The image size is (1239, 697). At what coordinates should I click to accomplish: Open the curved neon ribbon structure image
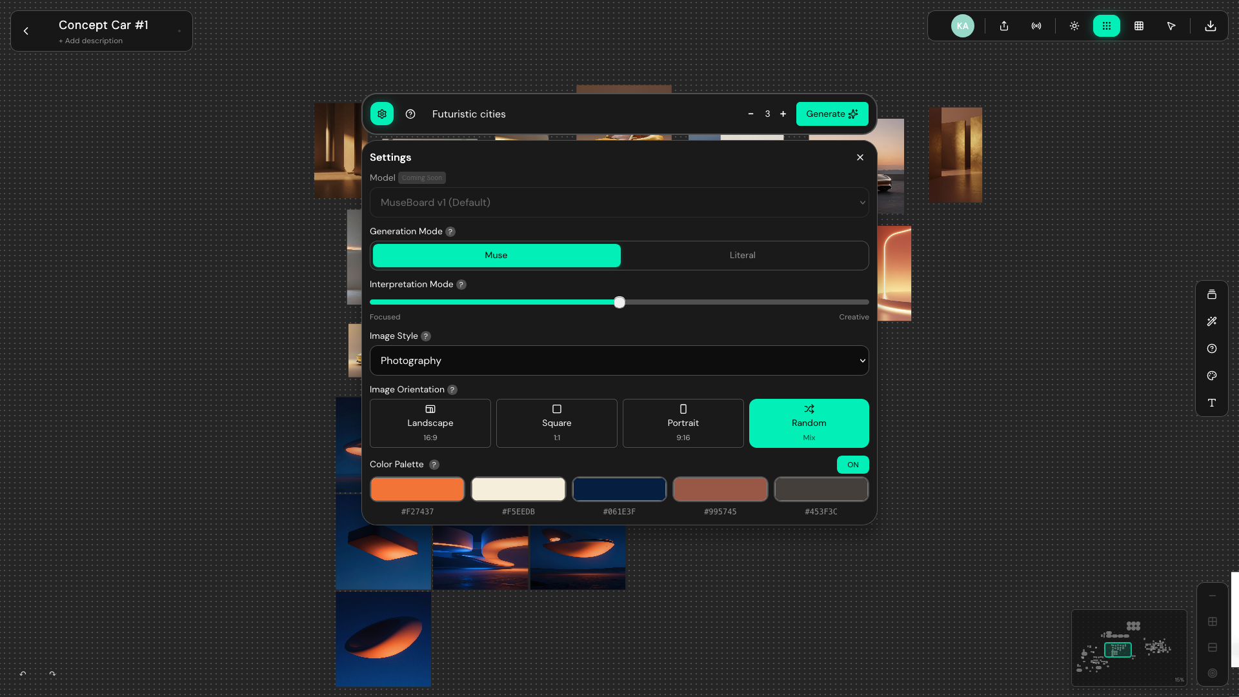(x=481, y=557)
